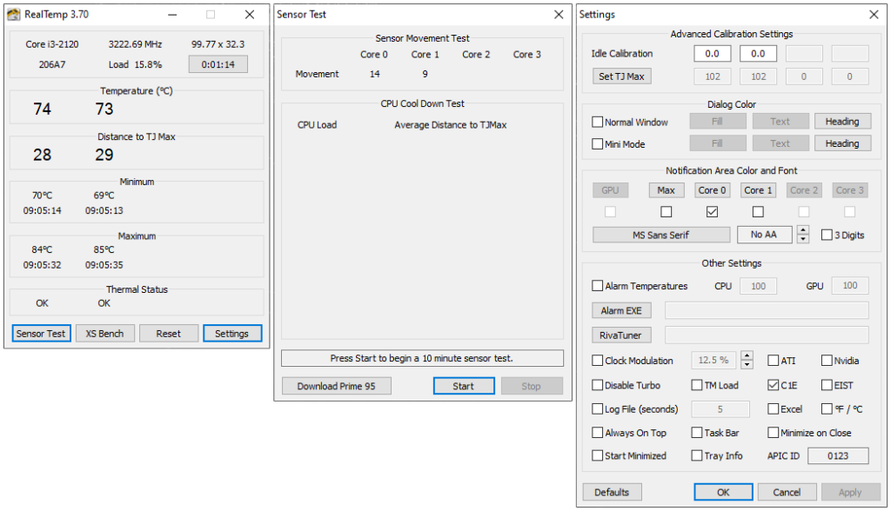This screenshot has width=891, height=511.
Task: Click Set TJ Max in Advanced Calibration
Action: point(621,76)
